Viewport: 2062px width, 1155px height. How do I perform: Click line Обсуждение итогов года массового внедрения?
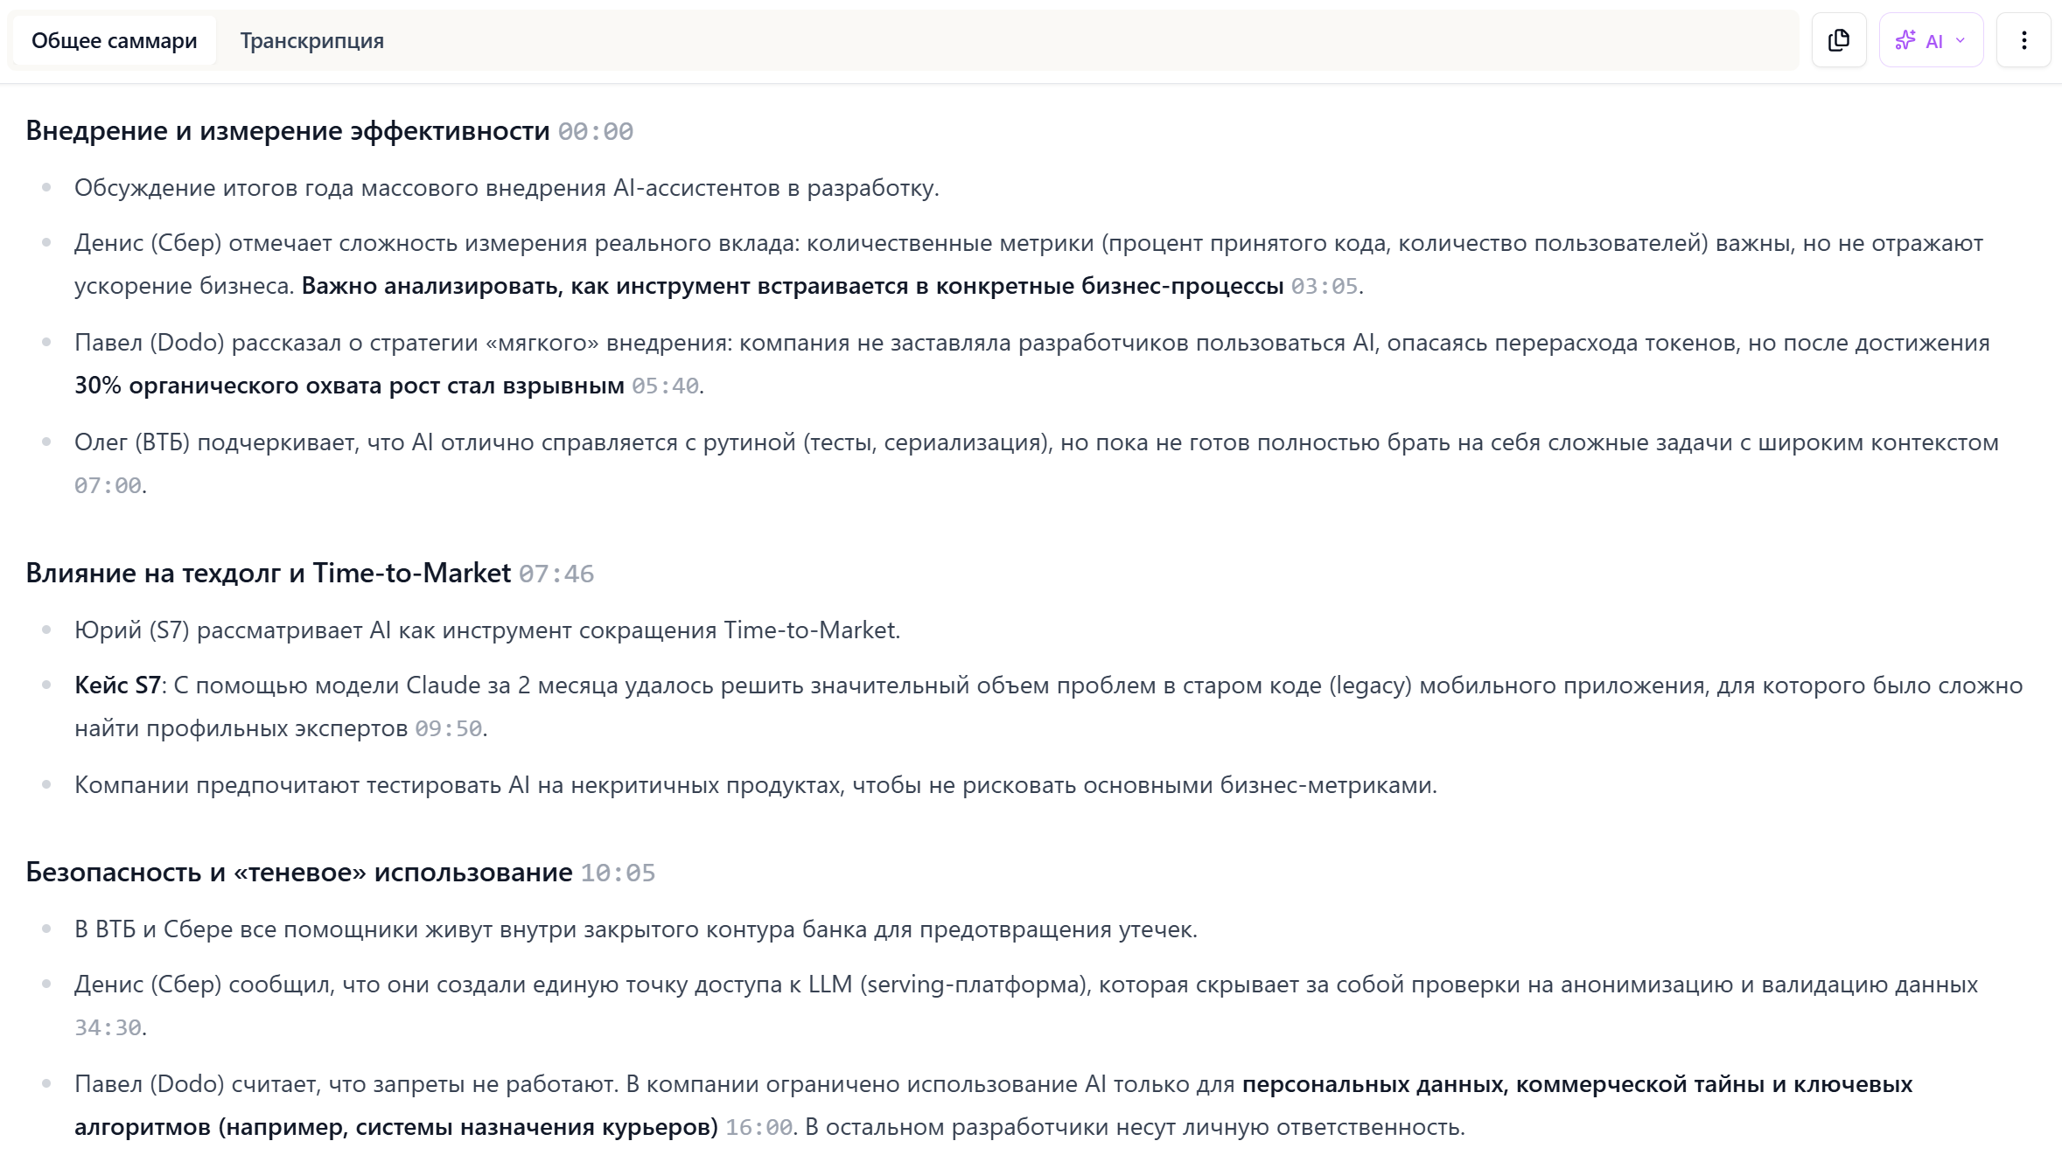[x=507, y=188]
